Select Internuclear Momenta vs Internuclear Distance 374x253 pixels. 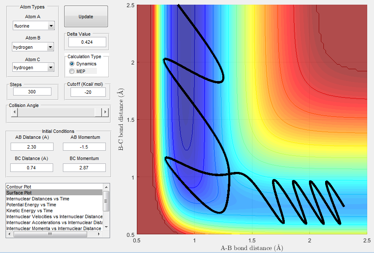pos(54,228)
